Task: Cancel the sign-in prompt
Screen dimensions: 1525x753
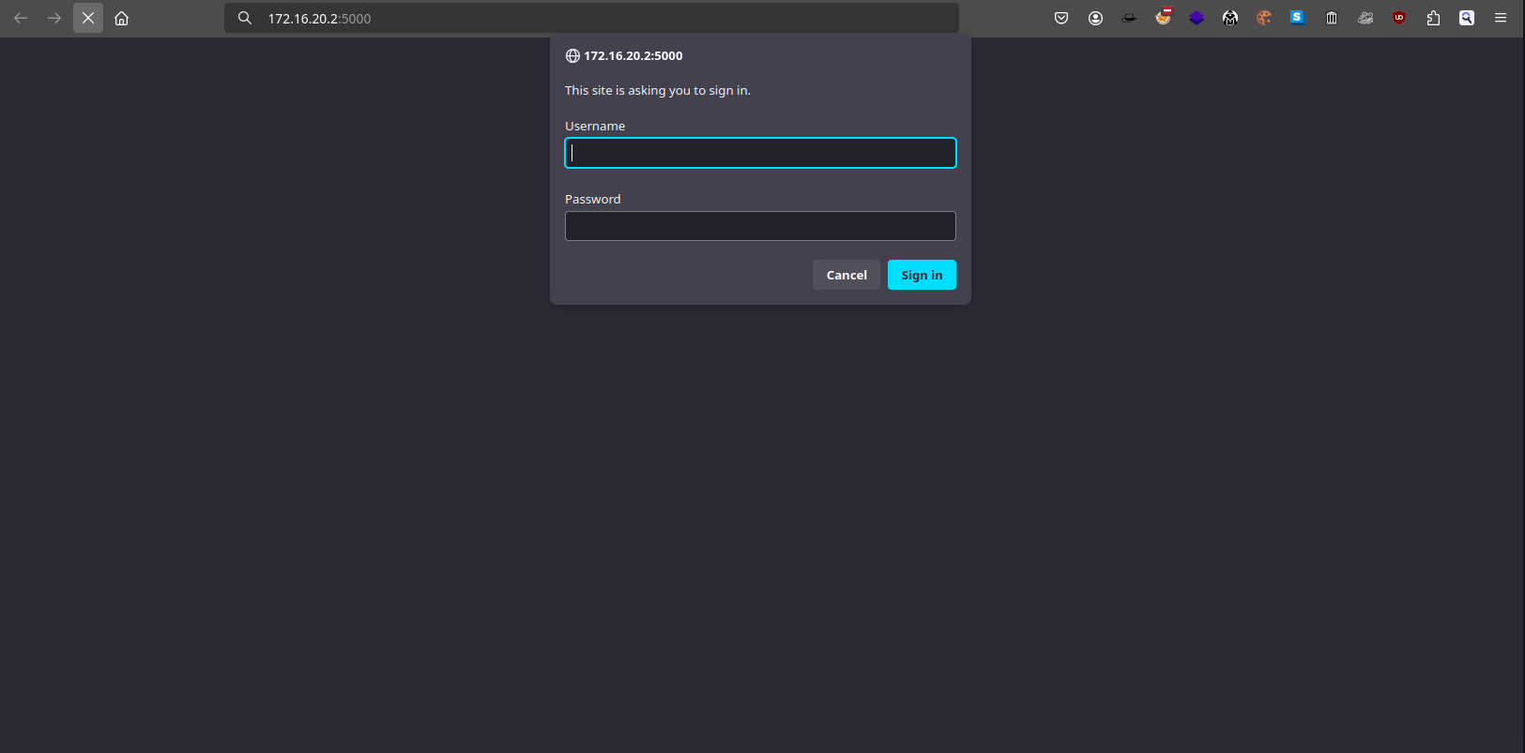Action: click(x=846, y=275)
